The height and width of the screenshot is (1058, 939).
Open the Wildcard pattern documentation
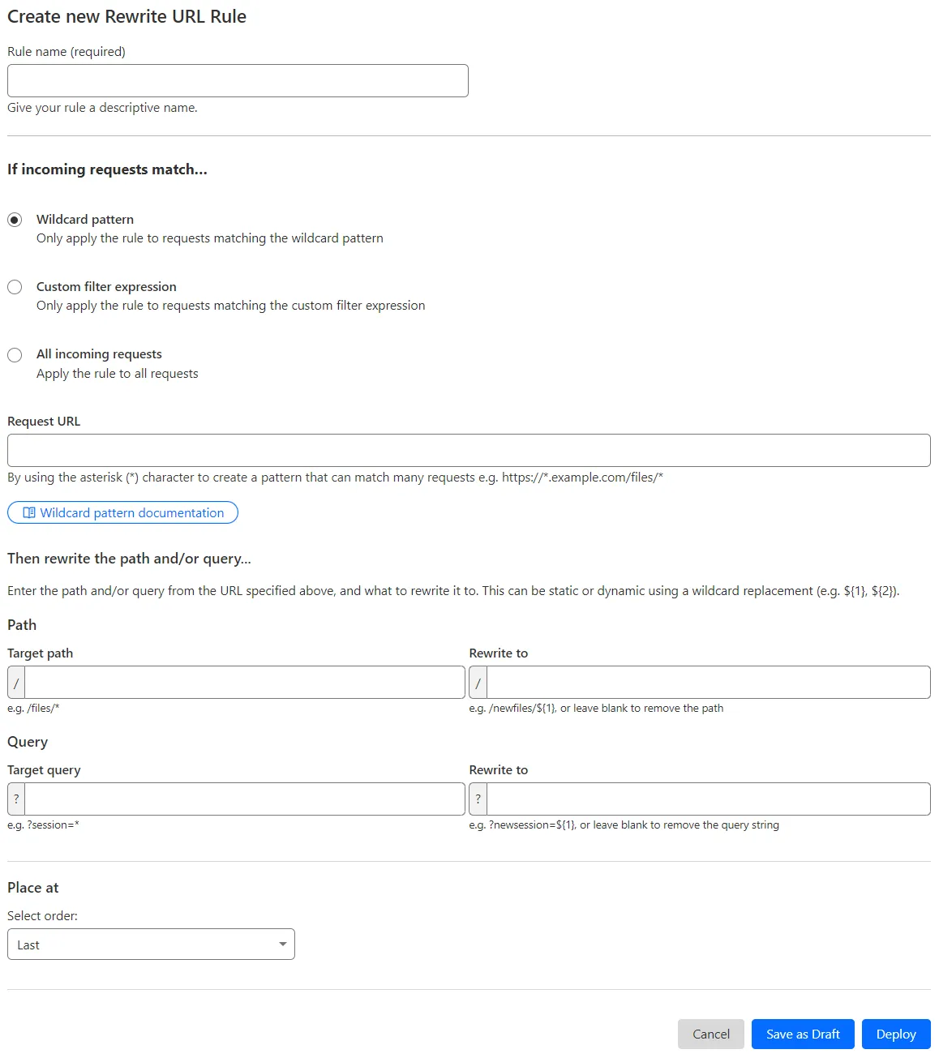[x=122, y=512]
